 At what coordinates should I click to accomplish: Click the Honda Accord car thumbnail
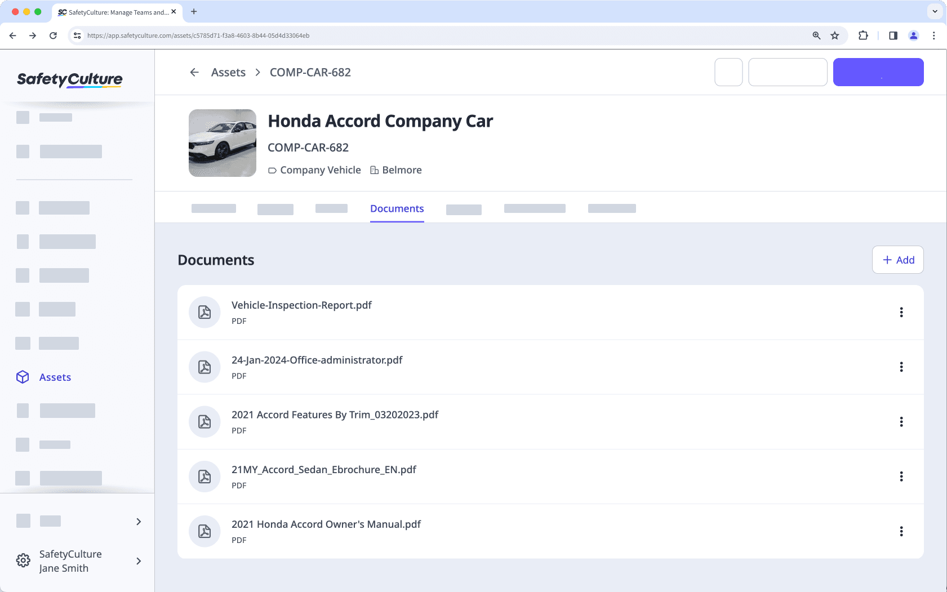point(223,143)
